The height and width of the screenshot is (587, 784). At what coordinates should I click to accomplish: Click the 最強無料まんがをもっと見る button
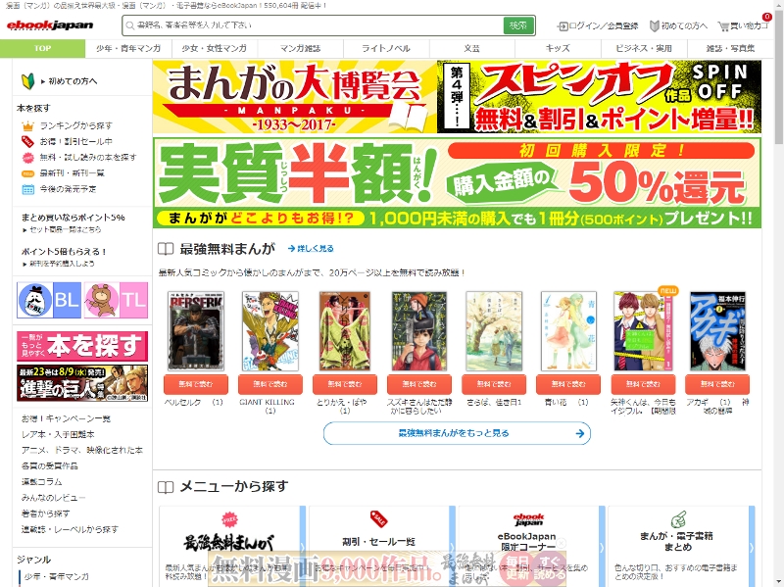(457, 433)
